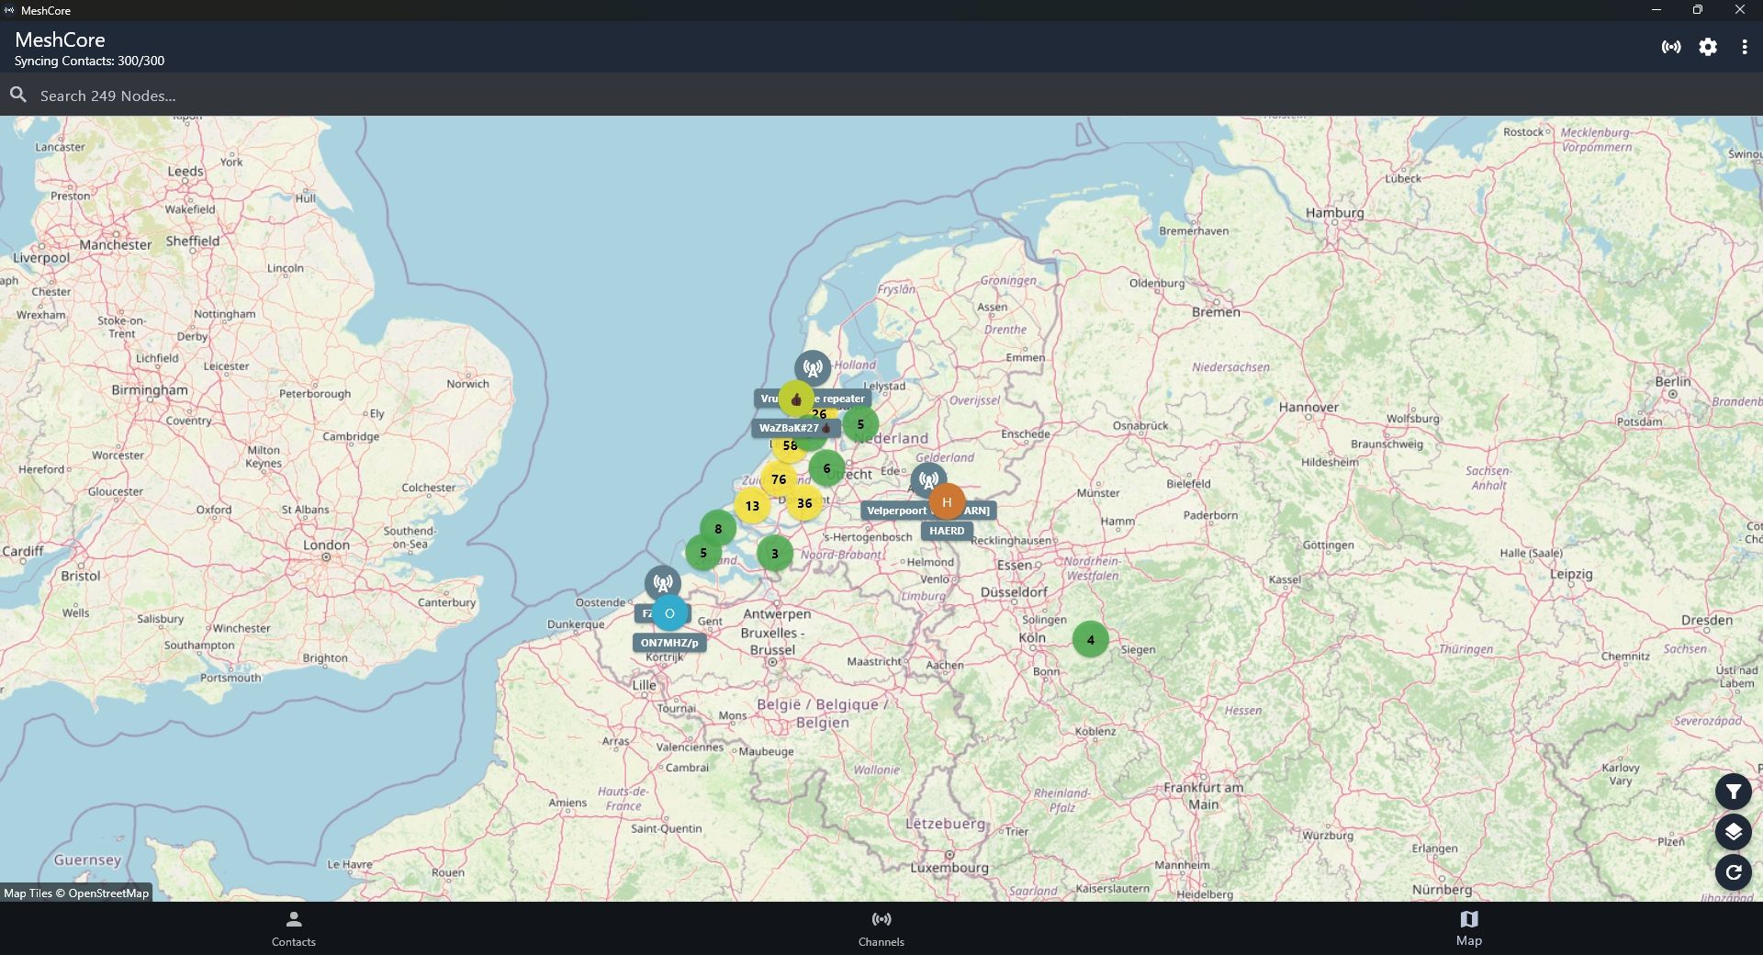The image size is (1763, 955).
Task: Click the ON7MHZ/p node label
Action: pyautogui.click(x=669, y=643)
